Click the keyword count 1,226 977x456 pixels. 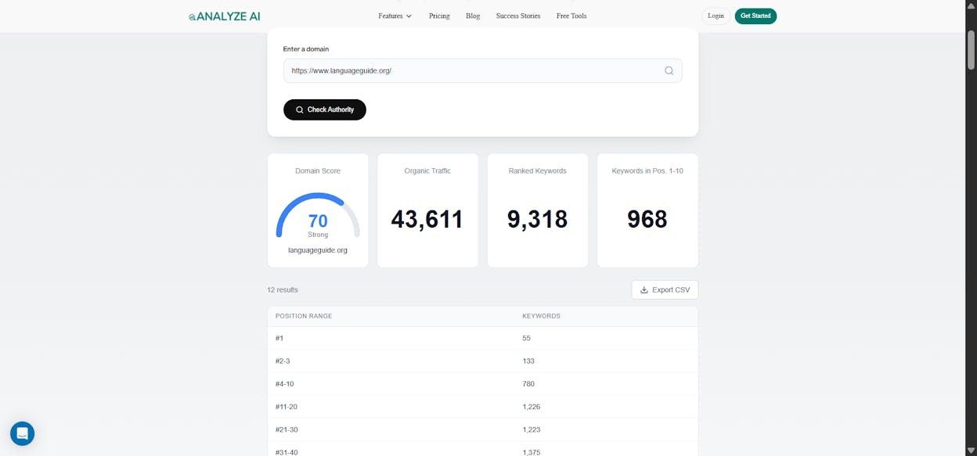tap(532, 407)
